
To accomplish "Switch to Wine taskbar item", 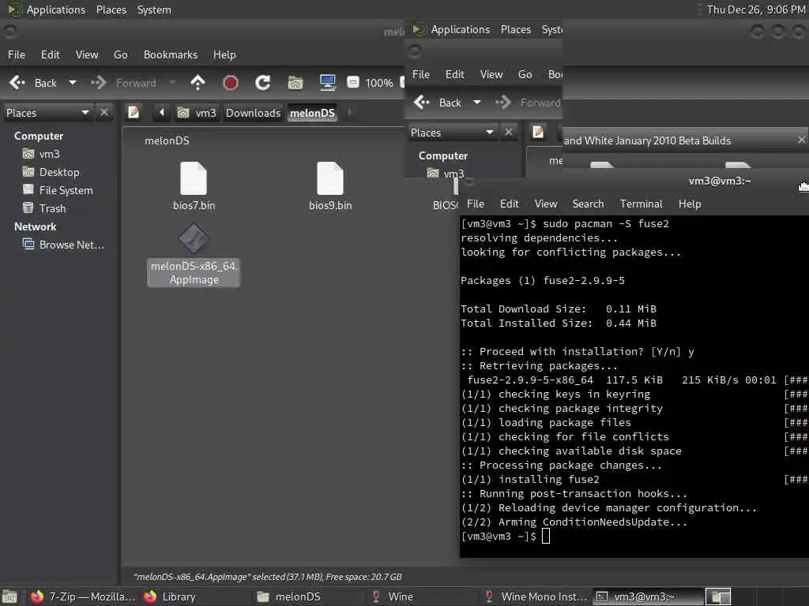I will click(393, 597).
